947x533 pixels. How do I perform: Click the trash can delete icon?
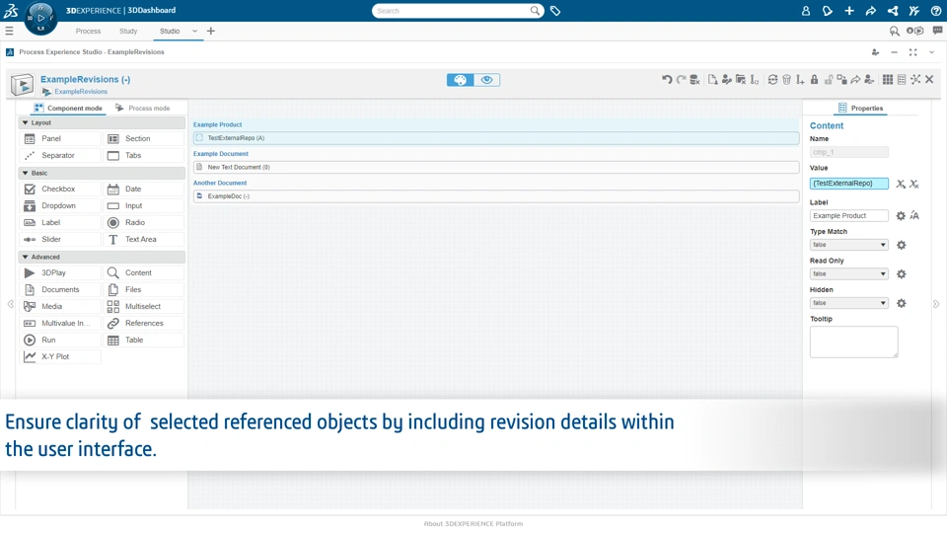coord(786,79)
